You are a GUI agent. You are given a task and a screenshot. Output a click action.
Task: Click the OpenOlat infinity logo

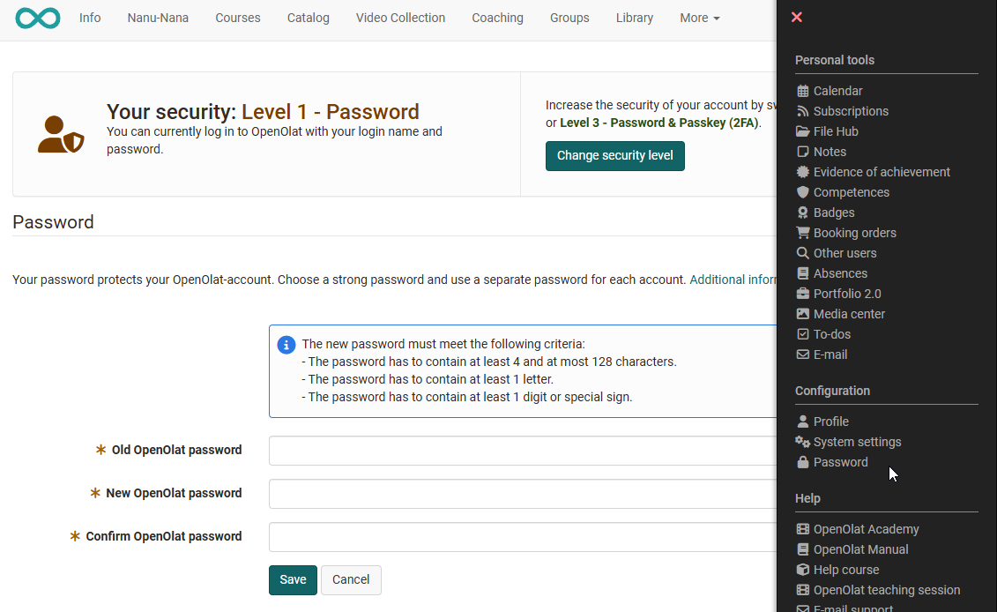click(x=37, y=17)
